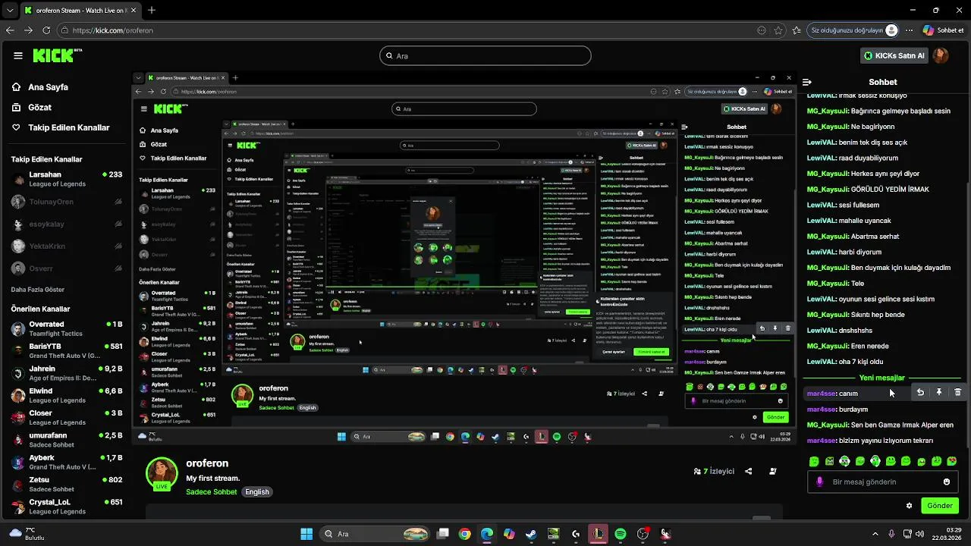Screen dimensions: 971x546
Task: Expand 'Daha Fazla Göster' in followed channels
Action: coord(38,290)
